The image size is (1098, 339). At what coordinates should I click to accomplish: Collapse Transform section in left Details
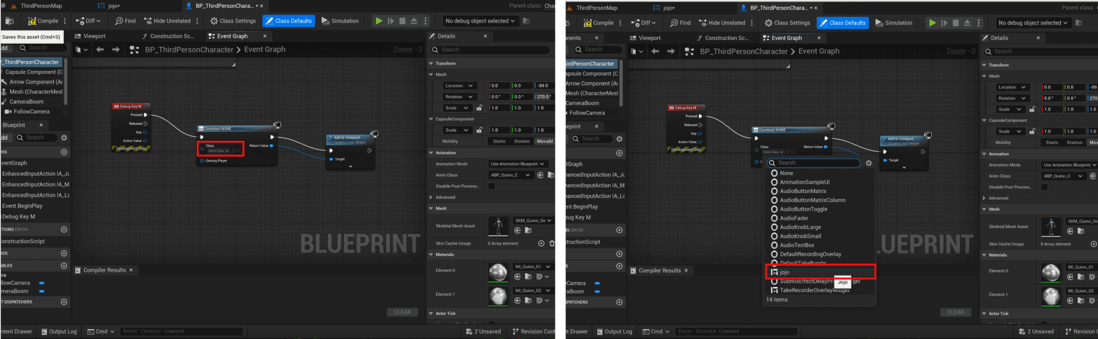431,64
